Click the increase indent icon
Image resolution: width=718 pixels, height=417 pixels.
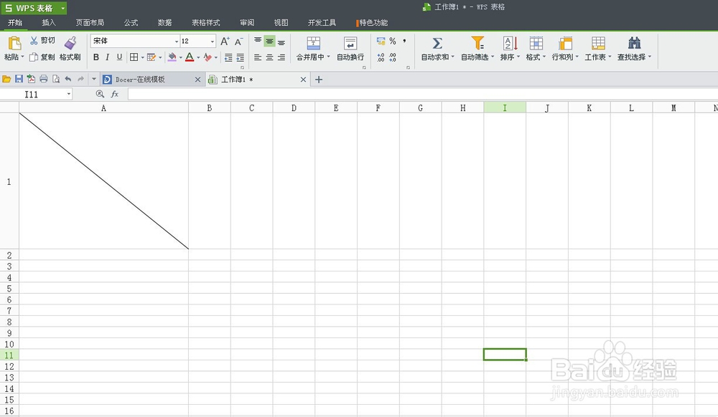pos(240,57)
